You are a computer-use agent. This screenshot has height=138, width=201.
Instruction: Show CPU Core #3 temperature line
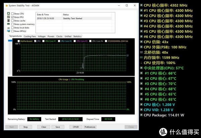coord(75,41)
